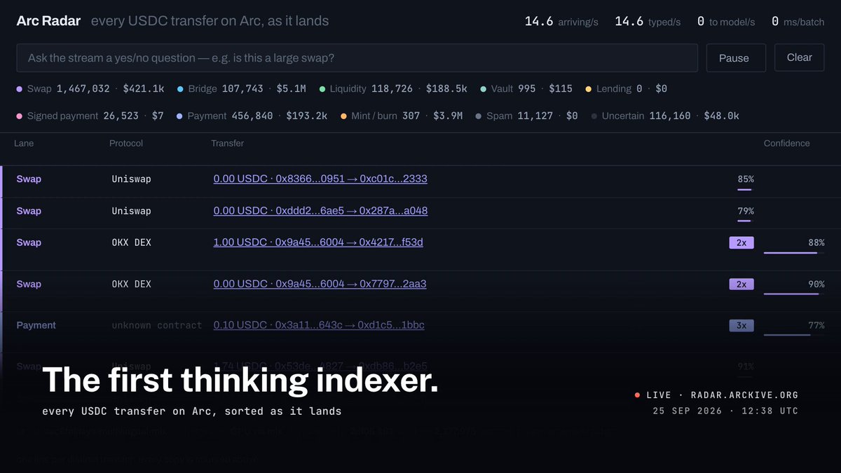Toggle the Payment lane filter
The width and height of the screenshot is (841, 473).
[252, 116]
